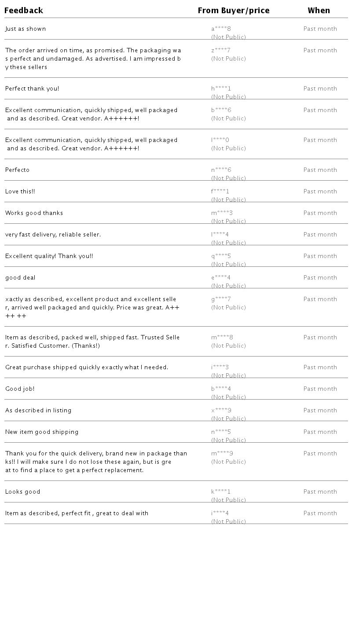The image size is (352, 626).
Task: Click the 'Looks good' feedback text
Action: pyautogui.click(x=23, y=492)
